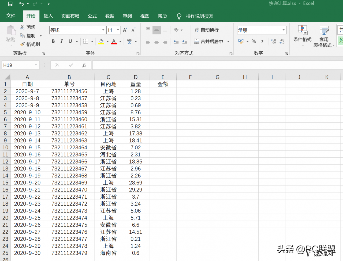
Task: Open 套用表格格式 table styles
Action: tap(324, 37)
